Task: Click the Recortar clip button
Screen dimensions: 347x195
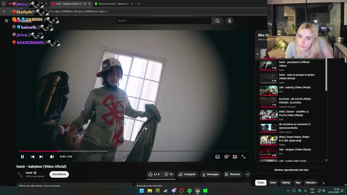Action: 233,174
